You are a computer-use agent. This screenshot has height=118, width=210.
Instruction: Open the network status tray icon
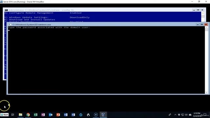(183, 115)
